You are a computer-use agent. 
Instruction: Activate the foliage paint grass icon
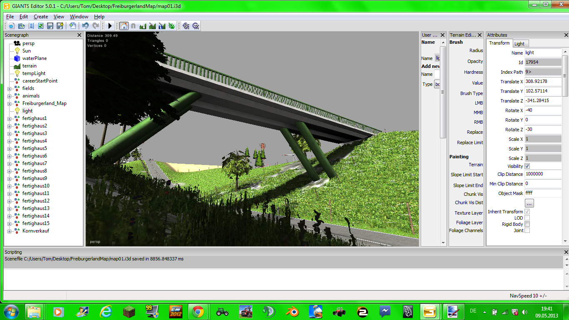(x=172, y=26)
